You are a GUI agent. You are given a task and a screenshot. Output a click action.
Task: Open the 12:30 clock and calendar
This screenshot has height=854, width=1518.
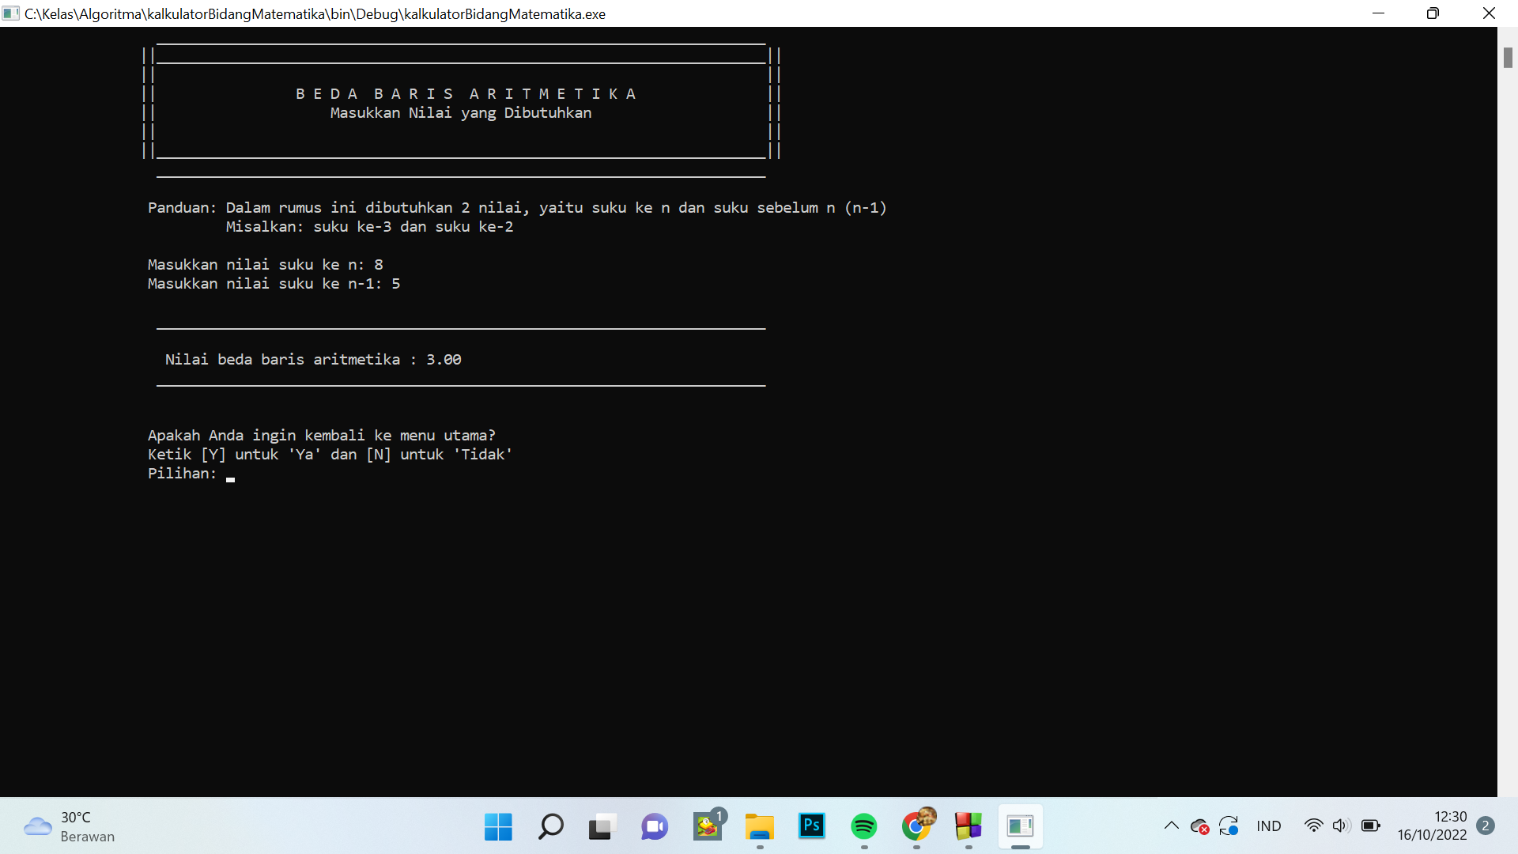tap(1431, 826)
